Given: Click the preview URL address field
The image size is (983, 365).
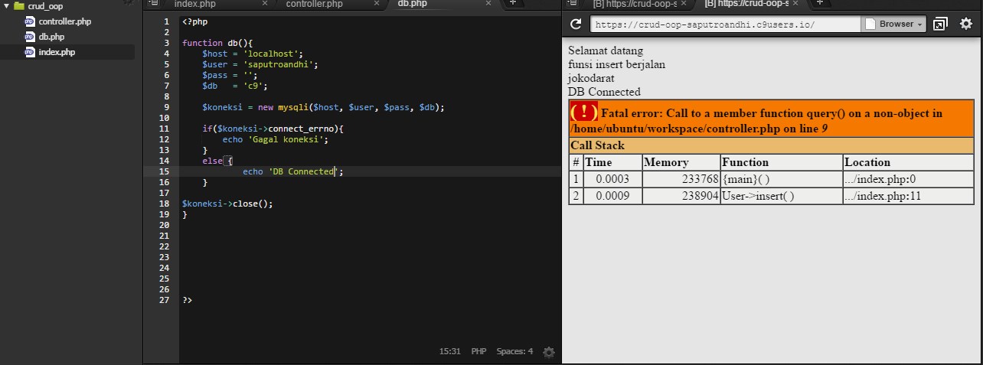Looking at the screenshot, I should click(x=725, y=24).
